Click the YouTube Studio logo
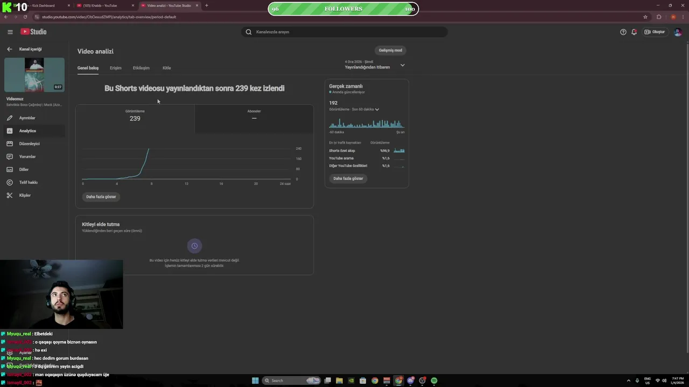This screenshot has width=689, height=387. click(x=34, y=32)
